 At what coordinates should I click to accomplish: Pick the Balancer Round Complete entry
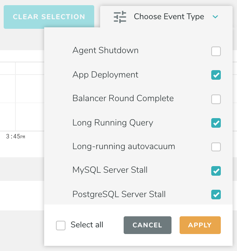point(123,99)
